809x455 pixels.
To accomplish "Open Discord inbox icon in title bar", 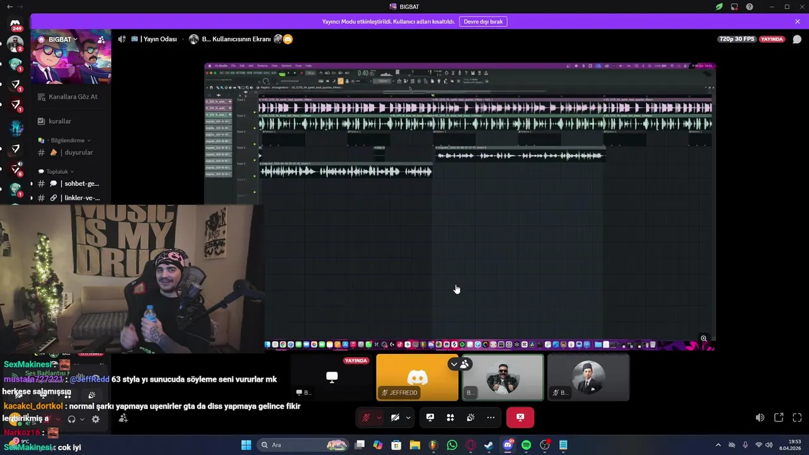I will 734,7.
